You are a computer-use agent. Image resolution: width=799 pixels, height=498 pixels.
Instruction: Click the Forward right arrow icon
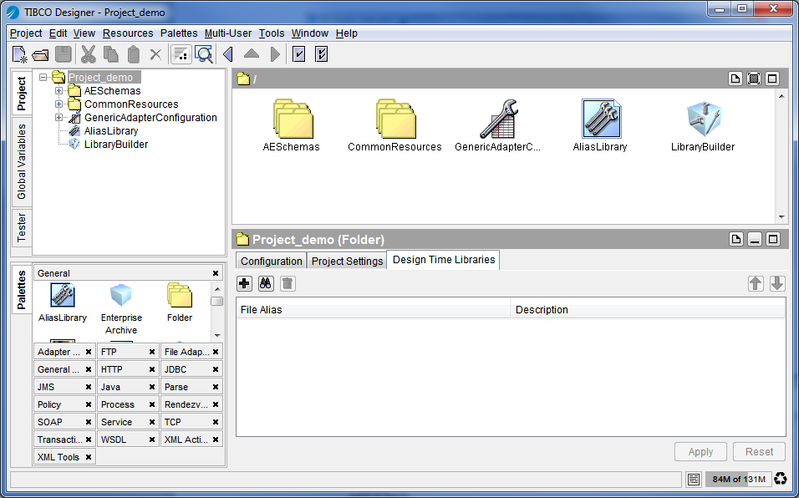point(275,54)
